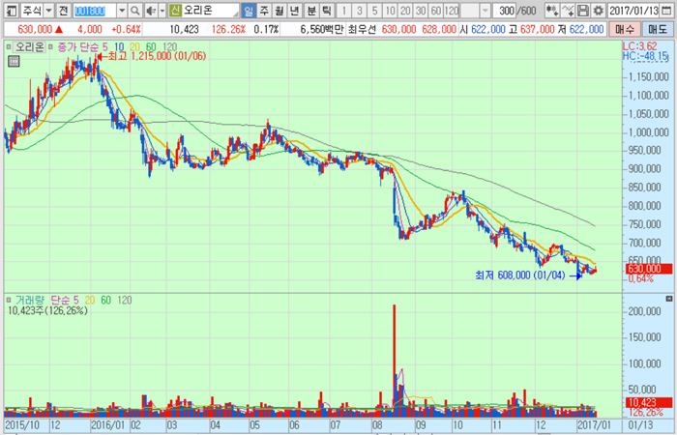677x435 pixels.
Task: Switch chart to 주 (weekly) period
Action: [x=265, y=10]
